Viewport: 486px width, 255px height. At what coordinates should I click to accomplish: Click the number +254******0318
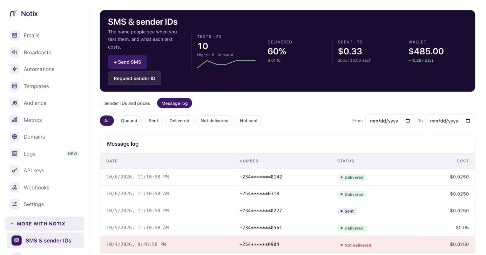[x=259, y=194]
